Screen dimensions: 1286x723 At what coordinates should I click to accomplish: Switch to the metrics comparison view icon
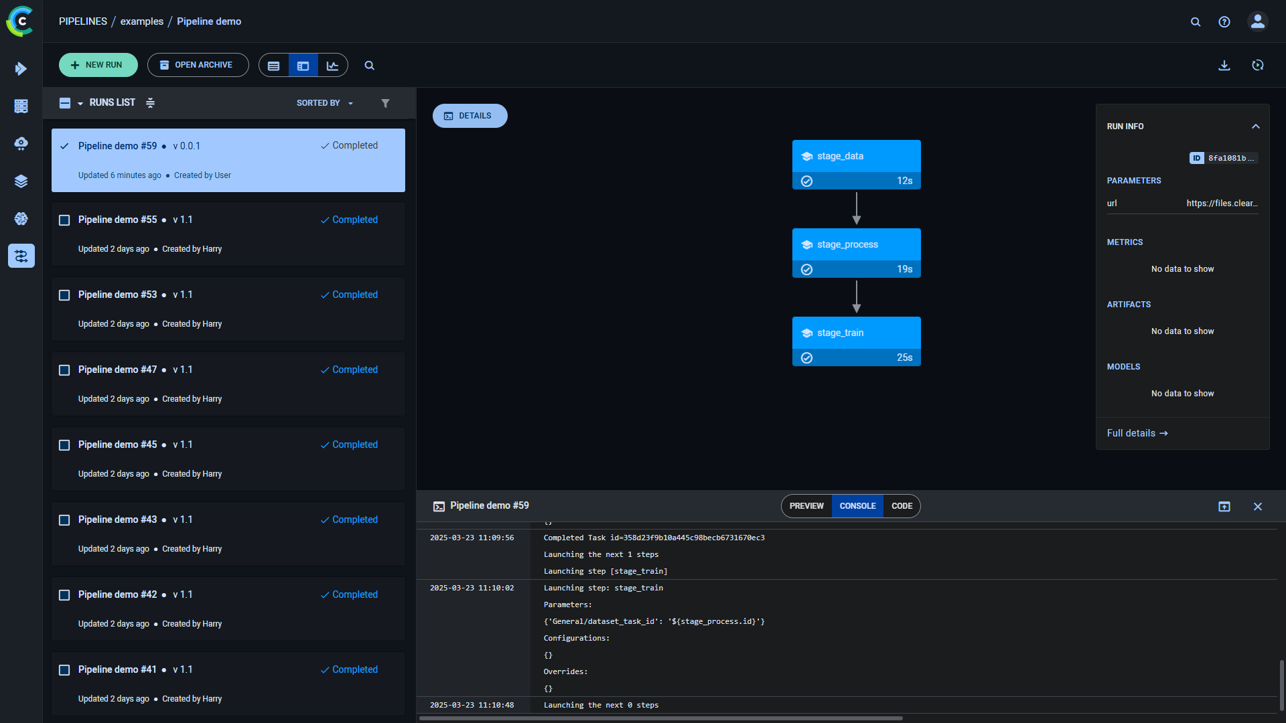(333, 65)
